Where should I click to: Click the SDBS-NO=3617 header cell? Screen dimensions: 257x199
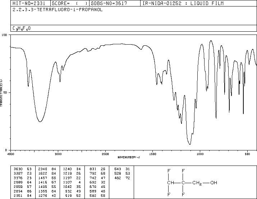115,3
